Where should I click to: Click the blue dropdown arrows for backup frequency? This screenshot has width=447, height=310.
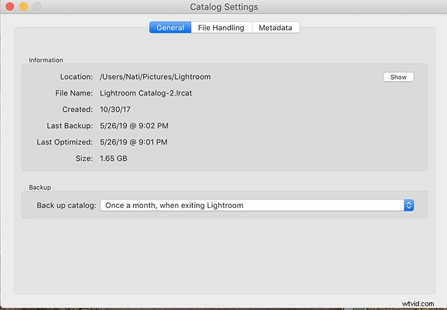click(x=409, y=205)
